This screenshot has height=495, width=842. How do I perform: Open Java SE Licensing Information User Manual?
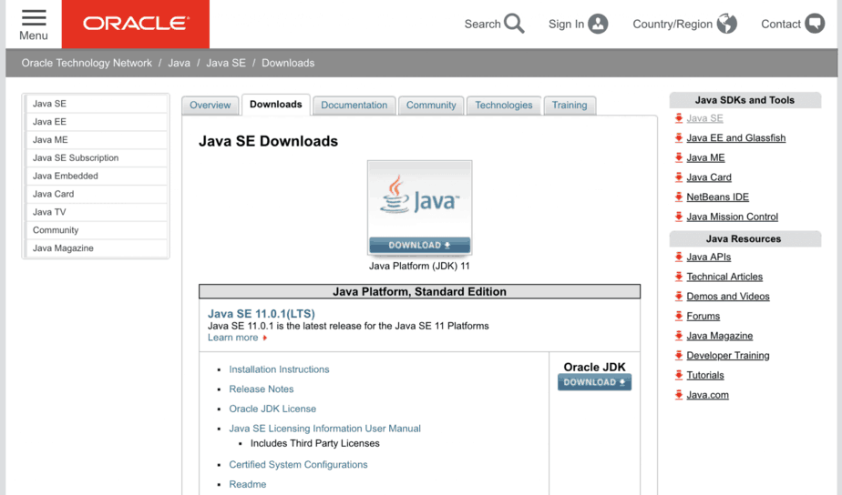coord(325,429)
